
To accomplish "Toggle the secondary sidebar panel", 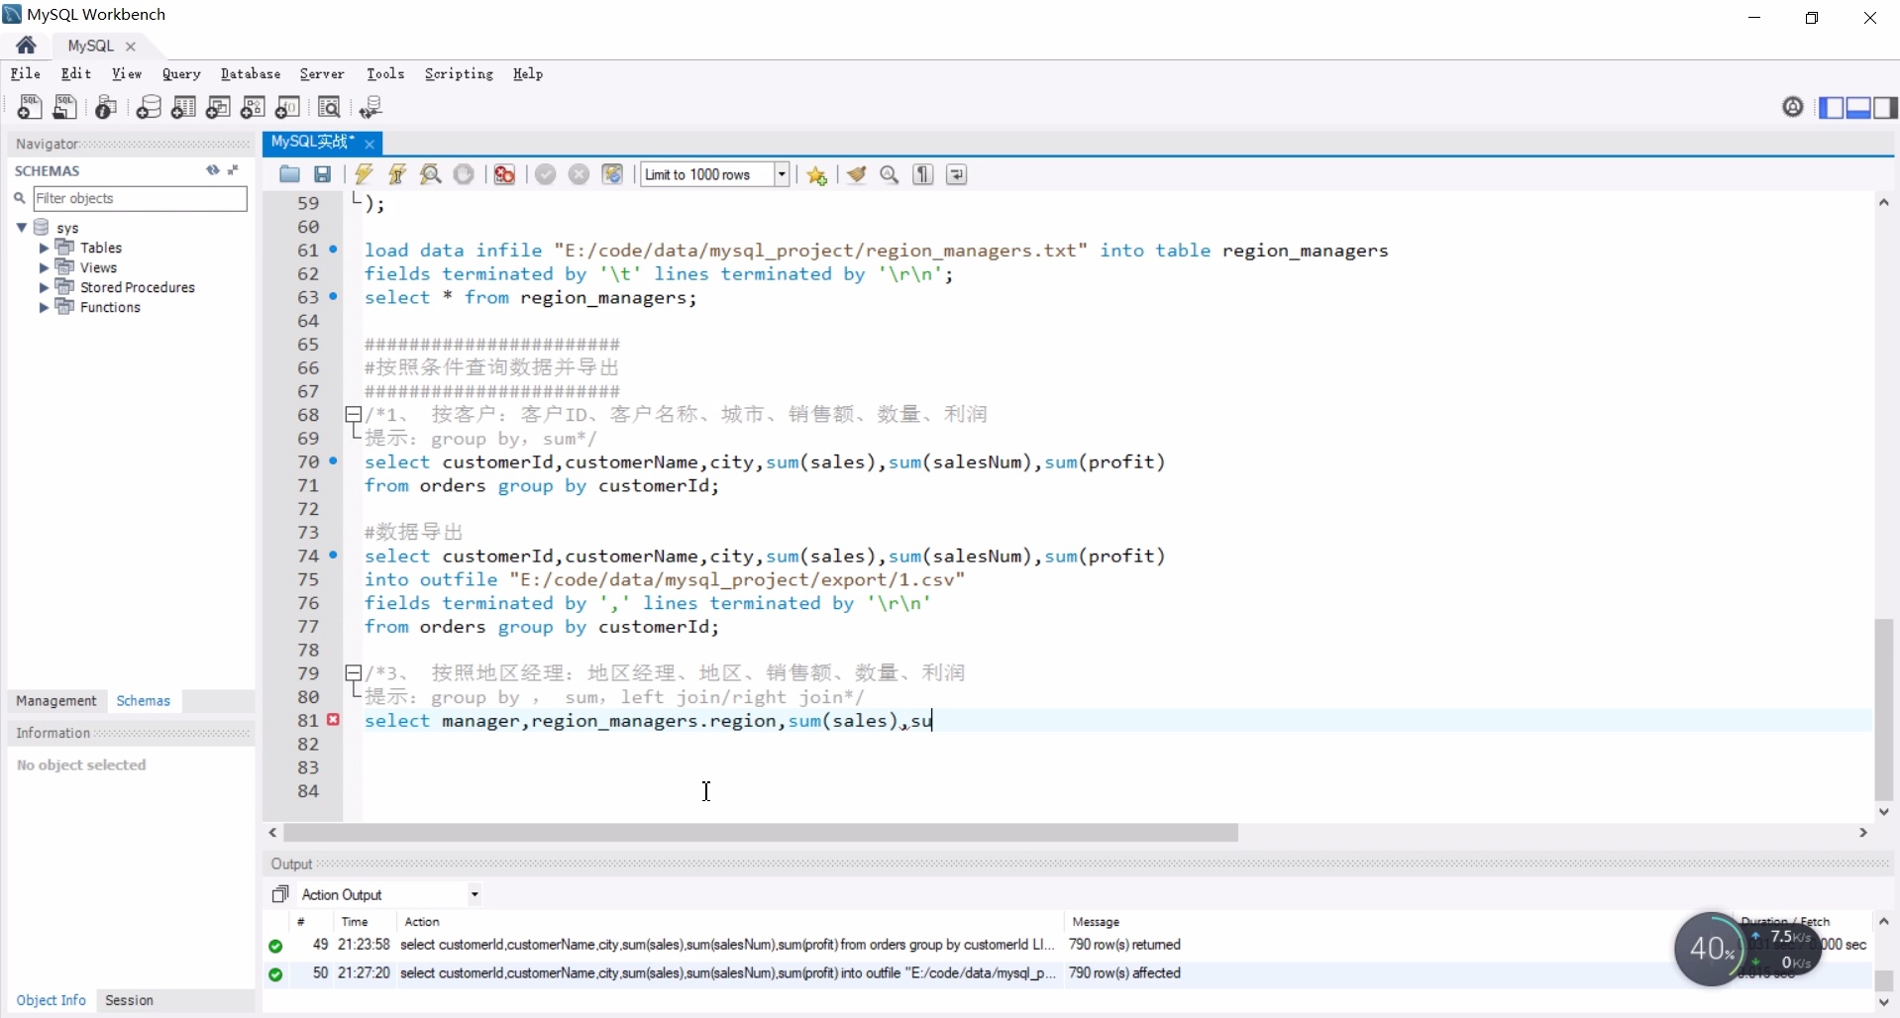I will click(1888, 107).
